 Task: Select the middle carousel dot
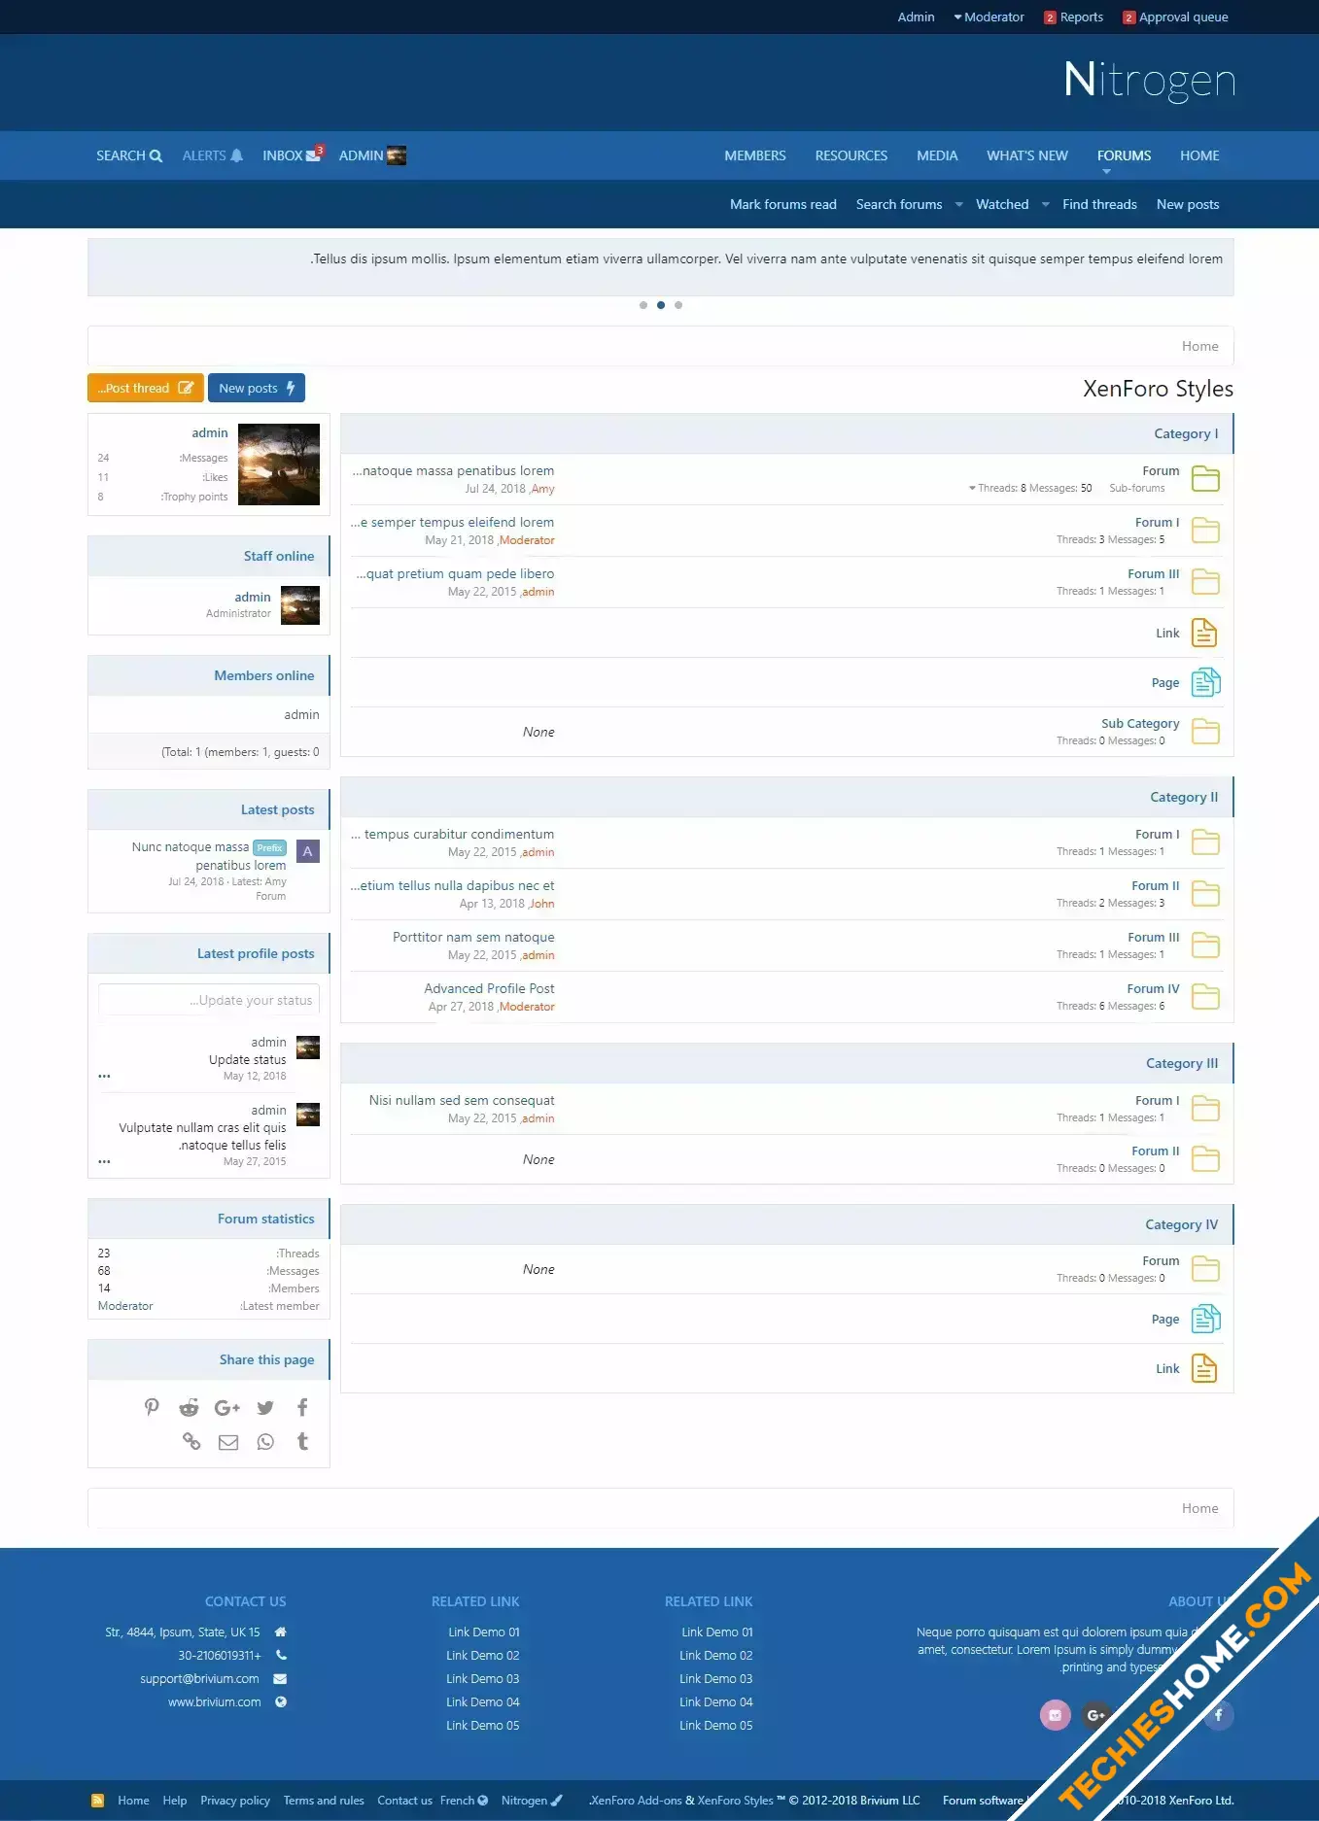[x=661, y=305]
